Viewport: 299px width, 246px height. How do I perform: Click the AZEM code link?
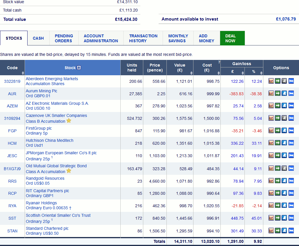point(12,106)
